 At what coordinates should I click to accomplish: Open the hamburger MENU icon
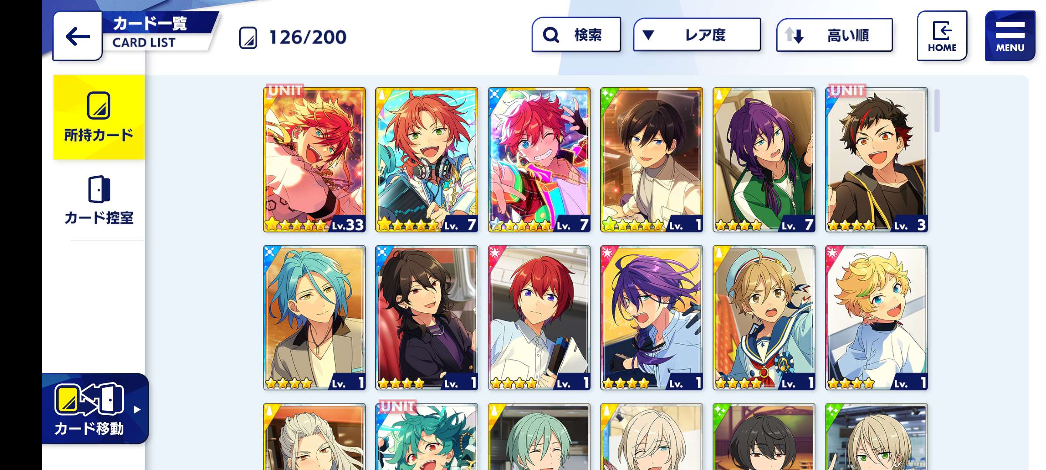(1010, 36)
